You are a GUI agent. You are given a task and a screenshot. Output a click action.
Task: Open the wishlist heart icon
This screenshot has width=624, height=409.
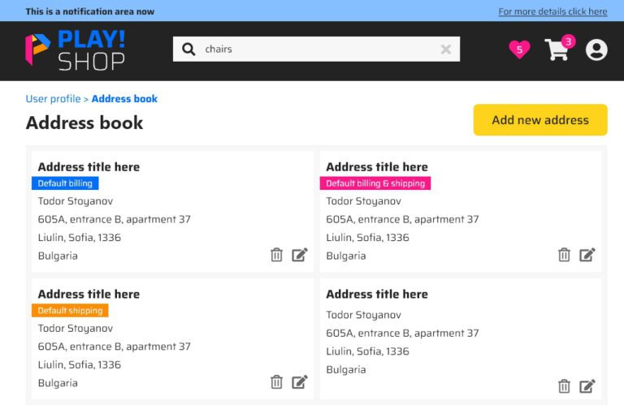click(519, 50)
